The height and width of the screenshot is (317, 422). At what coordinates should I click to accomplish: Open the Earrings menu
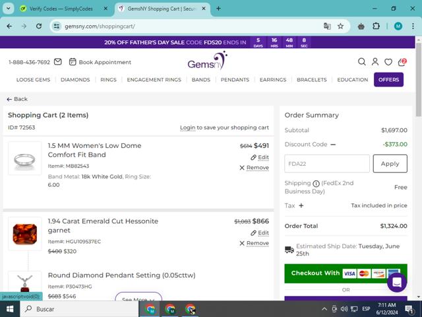click(x=273, y=80)
